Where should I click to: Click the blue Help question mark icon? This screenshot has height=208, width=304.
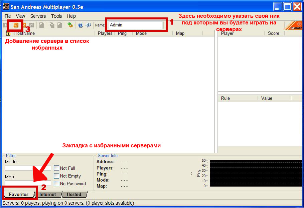81,25
